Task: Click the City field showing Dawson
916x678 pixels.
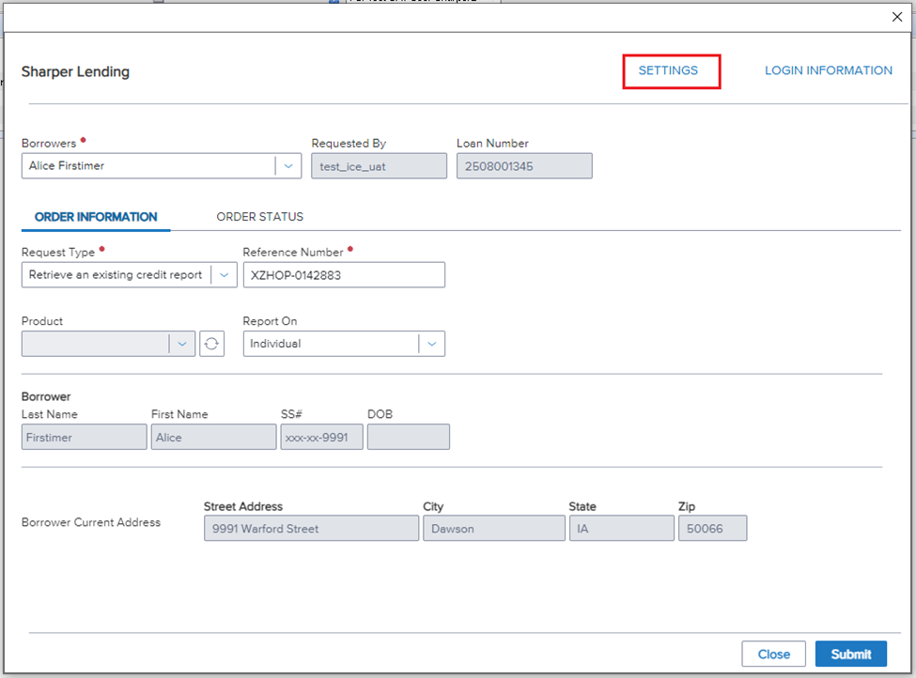Action: point(493,528)
